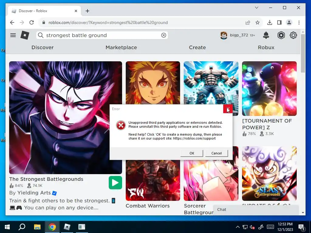Viewport: 311px width, 233px height.
Task: Click the Roblox taskbar icon
Action: (x=67, y=227)
